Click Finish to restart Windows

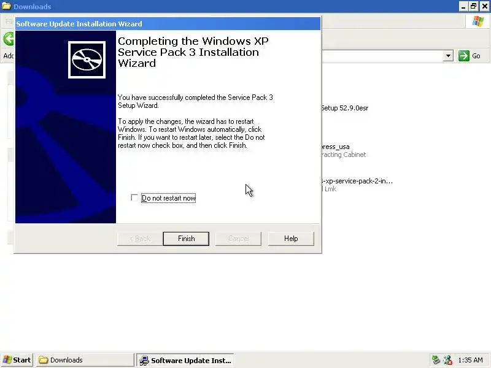pos(186,239)
